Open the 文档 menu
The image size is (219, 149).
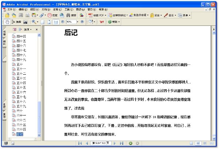pyautogui.click(x=46, y=9)
